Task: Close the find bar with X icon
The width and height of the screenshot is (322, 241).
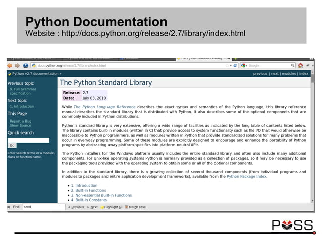Action: point(9,207)
